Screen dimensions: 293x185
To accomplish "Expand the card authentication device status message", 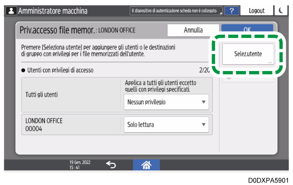I will click(x=176, y=11).
